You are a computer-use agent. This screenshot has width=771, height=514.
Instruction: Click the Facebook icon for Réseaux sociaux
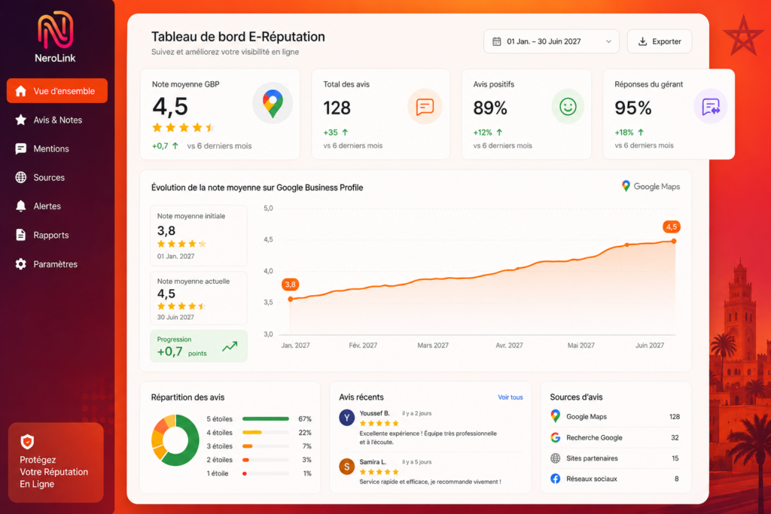(x=555, y=479)
